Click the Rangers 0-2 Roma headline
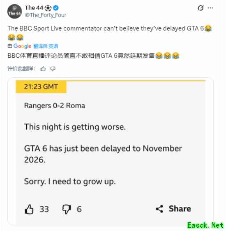The height and width of the screenshot is (231, 226). point(55,106)
